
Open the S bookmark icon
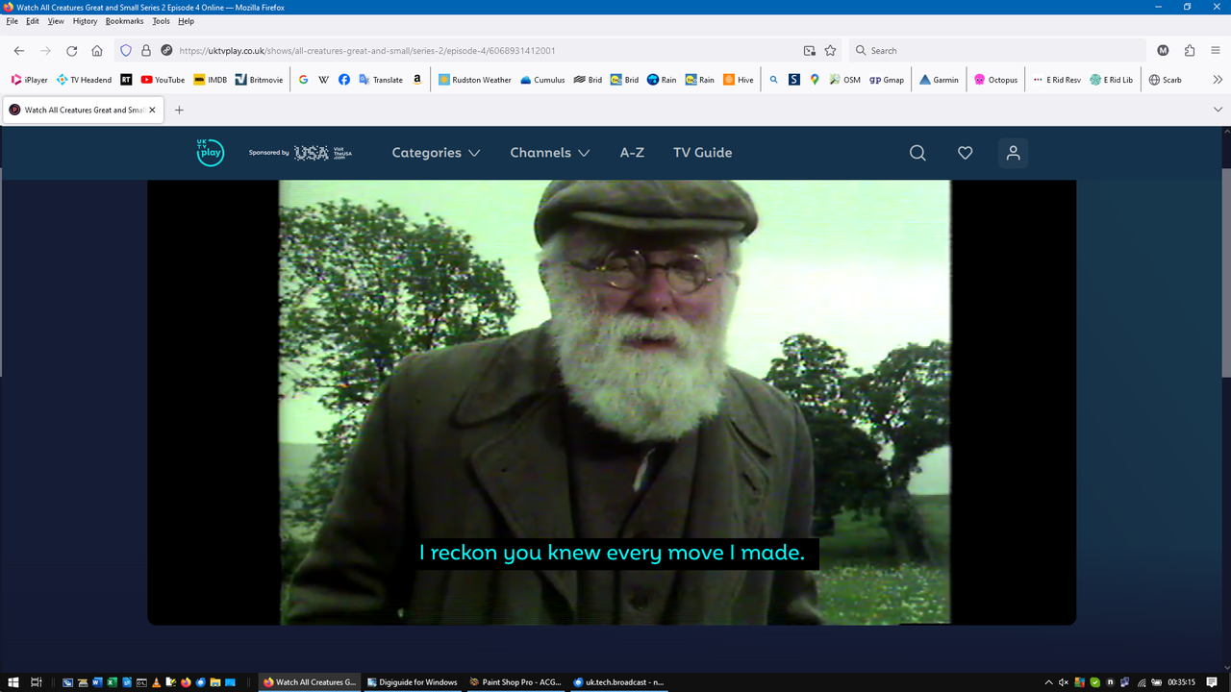pos(793,80)
